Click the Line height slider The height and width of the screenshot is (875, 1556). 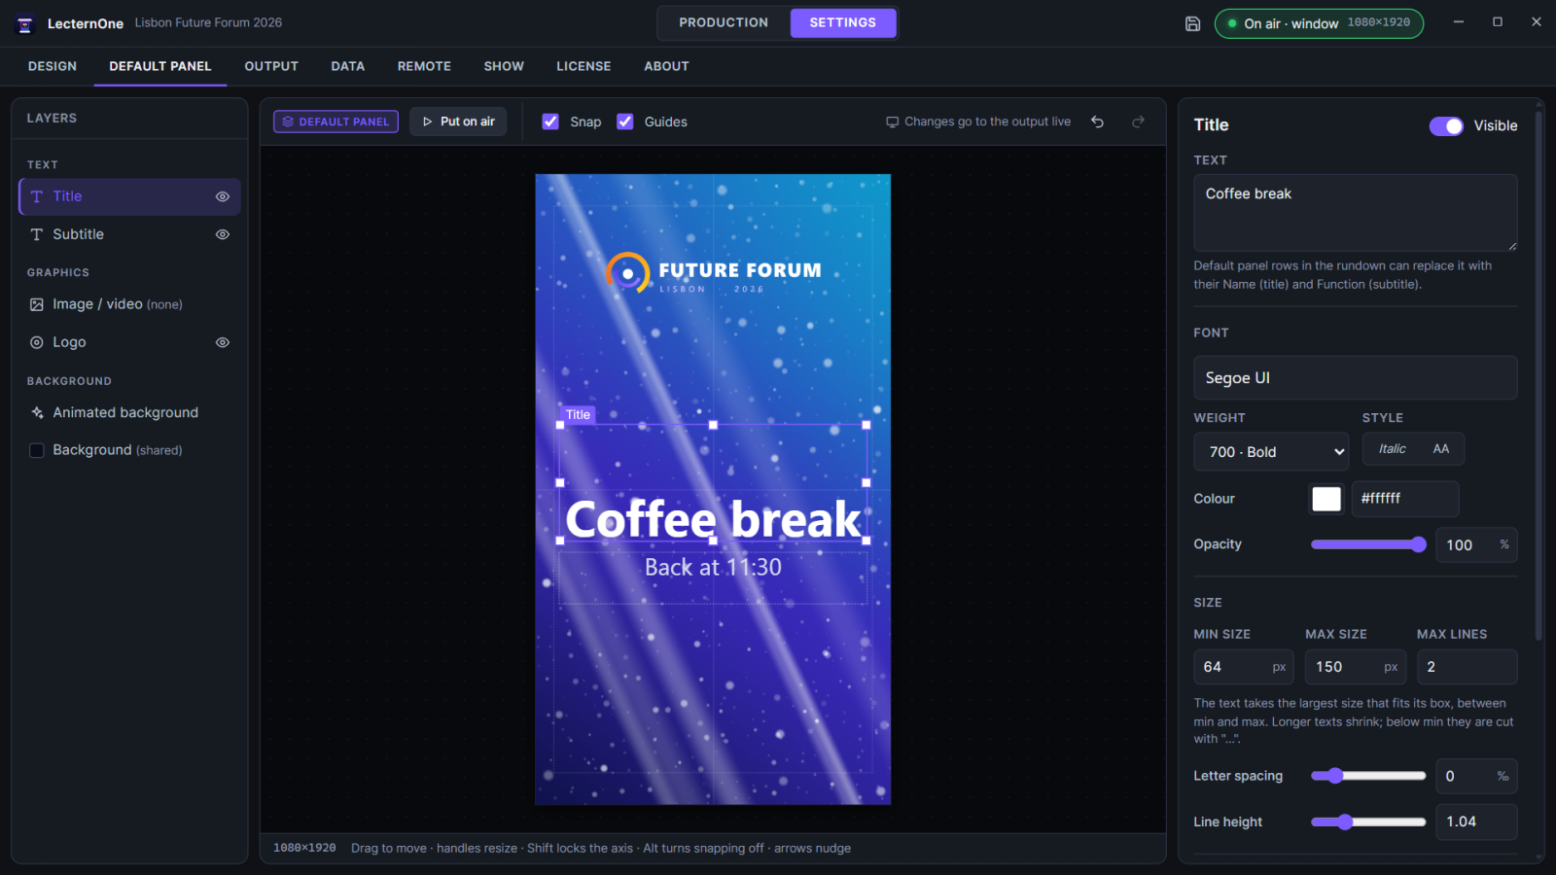click(x=1368, y=822)
